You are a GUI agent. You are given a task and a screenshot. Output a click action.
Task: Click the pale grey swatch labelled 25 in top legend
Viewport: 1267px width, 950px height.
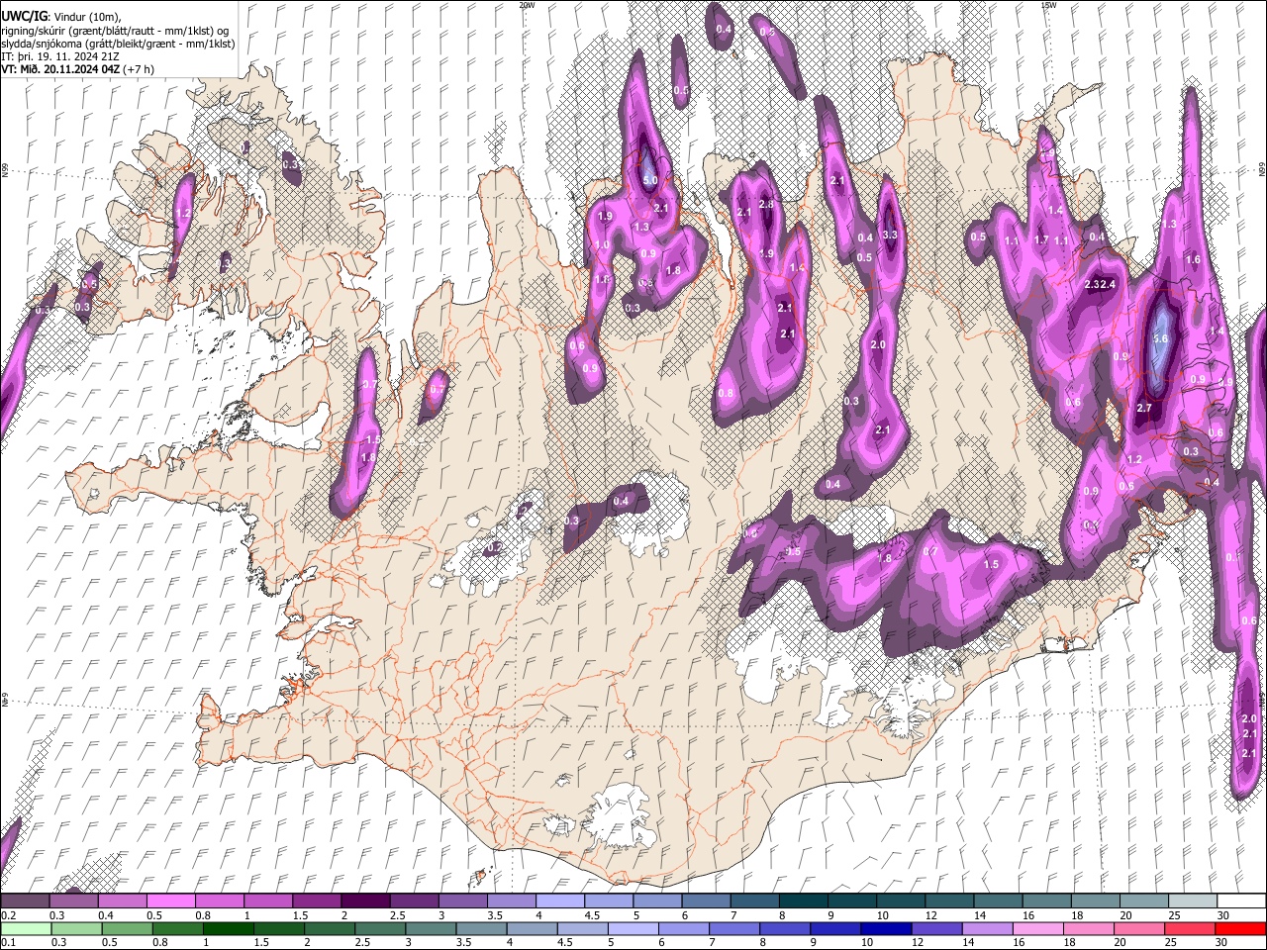[x=1193, y=901]
